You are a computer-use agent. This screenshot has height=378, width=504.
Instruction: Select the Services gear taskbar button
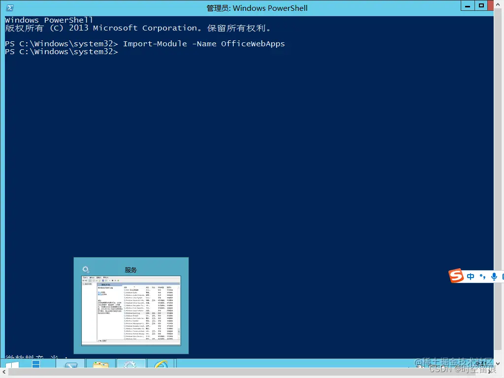pos(130,364)
